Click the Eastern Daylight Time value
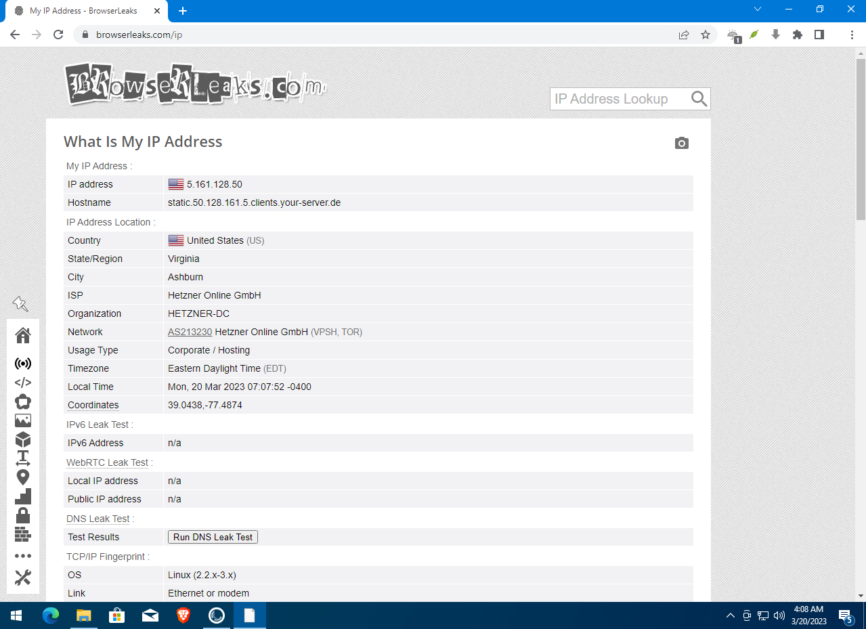866x629 pixels. tap(214, 368)
